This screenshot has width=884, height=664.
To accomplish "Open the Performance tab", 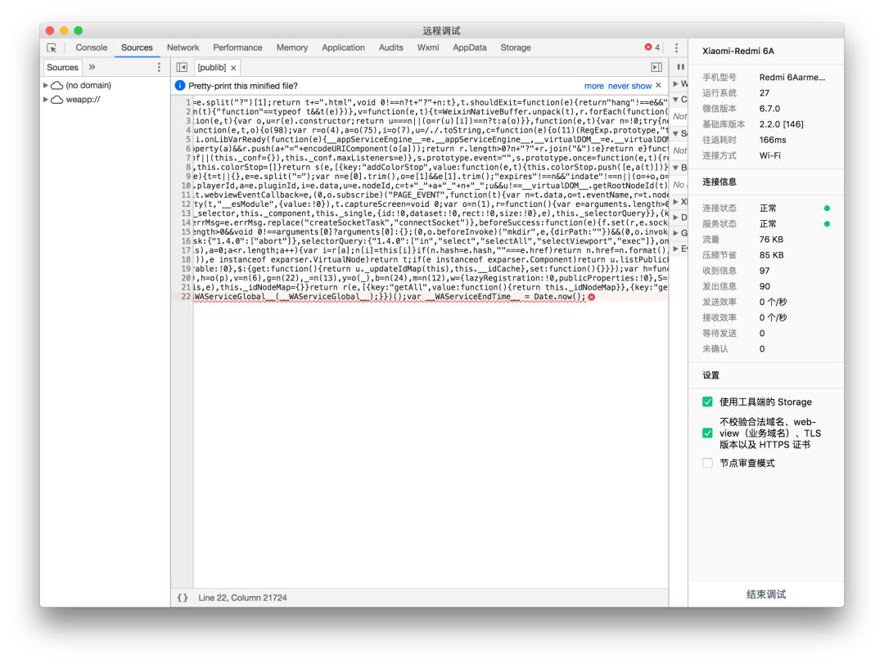I will (x=237, y=48).
